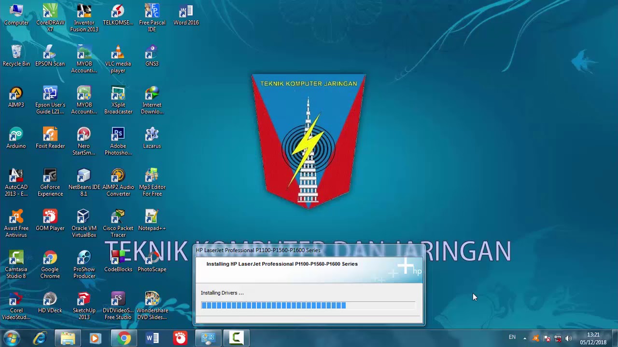Open the volume control tray icon
Viewport: 618px width, 347px height.
point(568,338)
